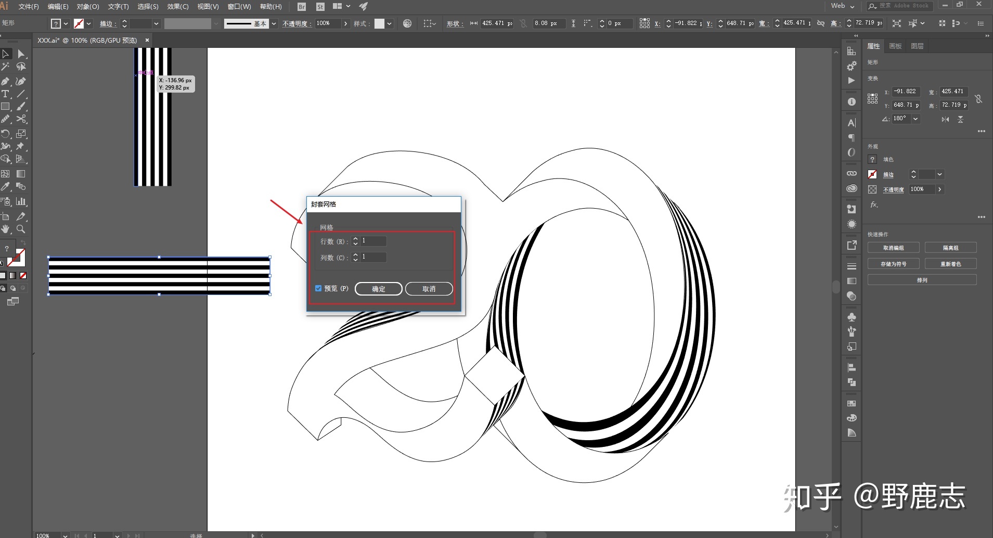Select the Pen tool

6,81
